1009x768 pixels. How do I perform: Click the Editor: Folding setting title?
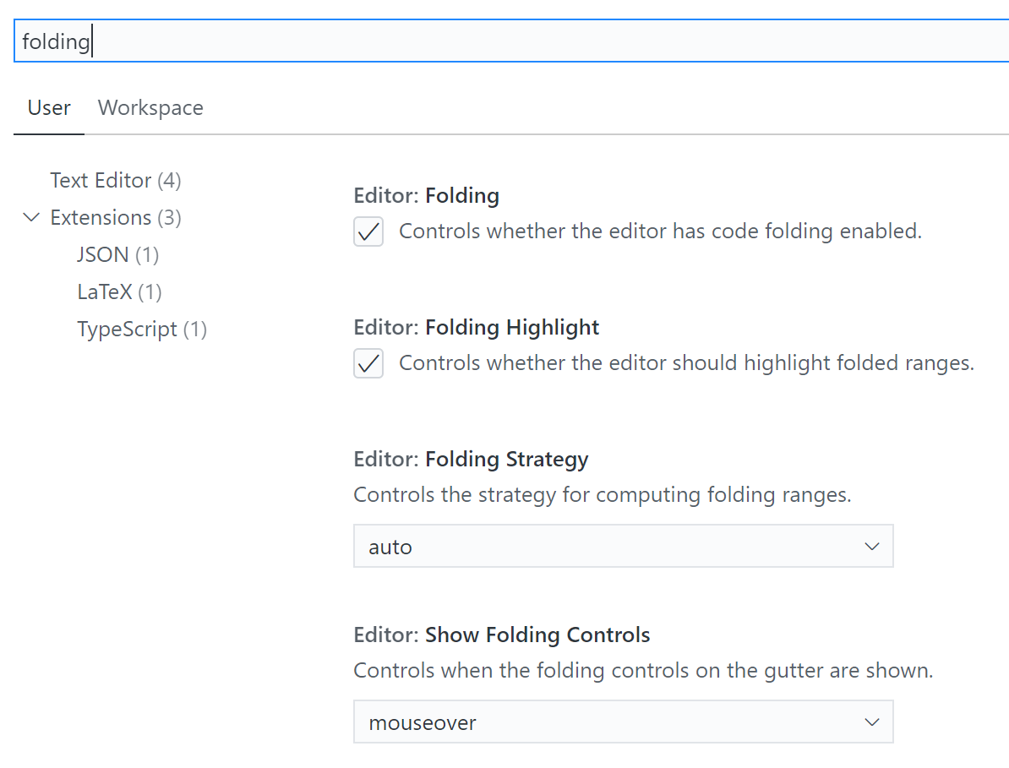pos(426,195)
